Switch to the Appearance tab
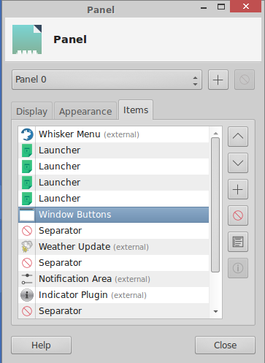This screenshot has height=363, width=265. (x=85, y=111)
